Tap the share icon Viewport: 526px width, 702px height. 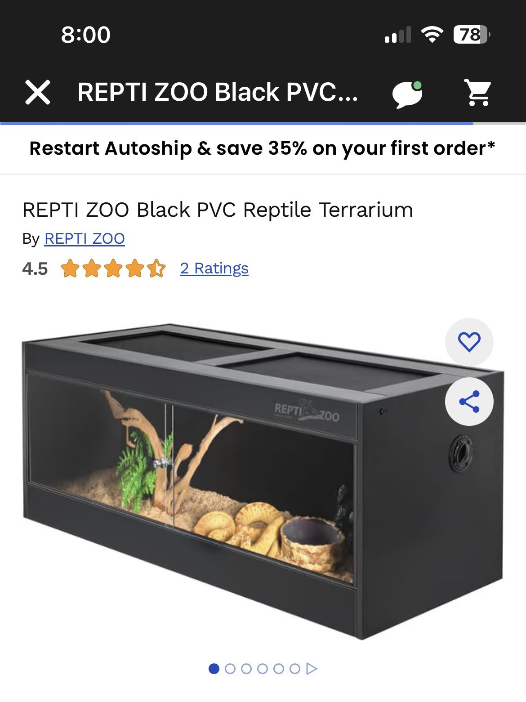coord(469,402)
